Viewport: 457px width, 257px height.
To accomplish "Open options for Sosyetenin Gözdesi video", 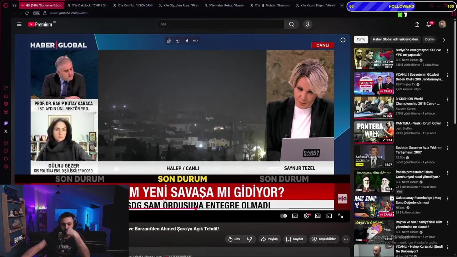I will tap(448, 75).
